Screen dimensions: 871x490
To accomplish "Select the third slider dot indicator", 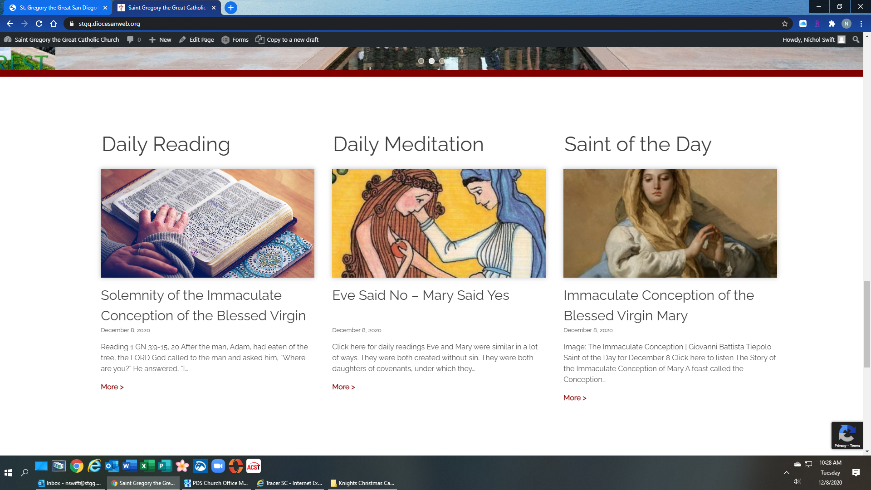I will click(442, 61).
